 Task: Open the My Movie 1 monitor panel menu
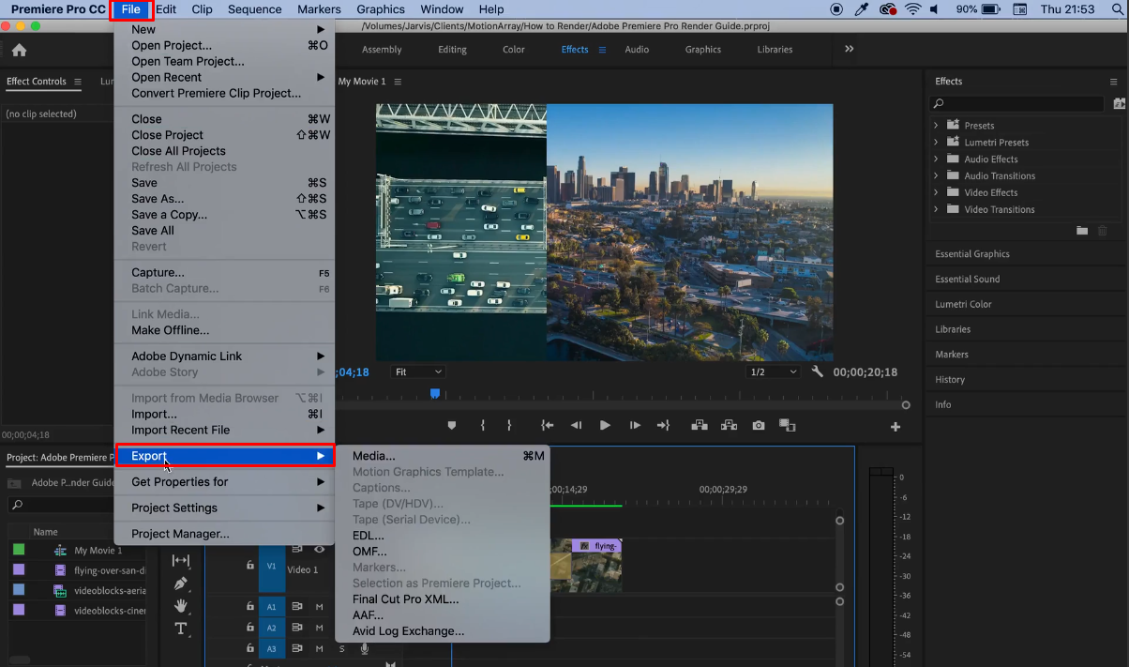pyautogui.click(x=398, y=82)
